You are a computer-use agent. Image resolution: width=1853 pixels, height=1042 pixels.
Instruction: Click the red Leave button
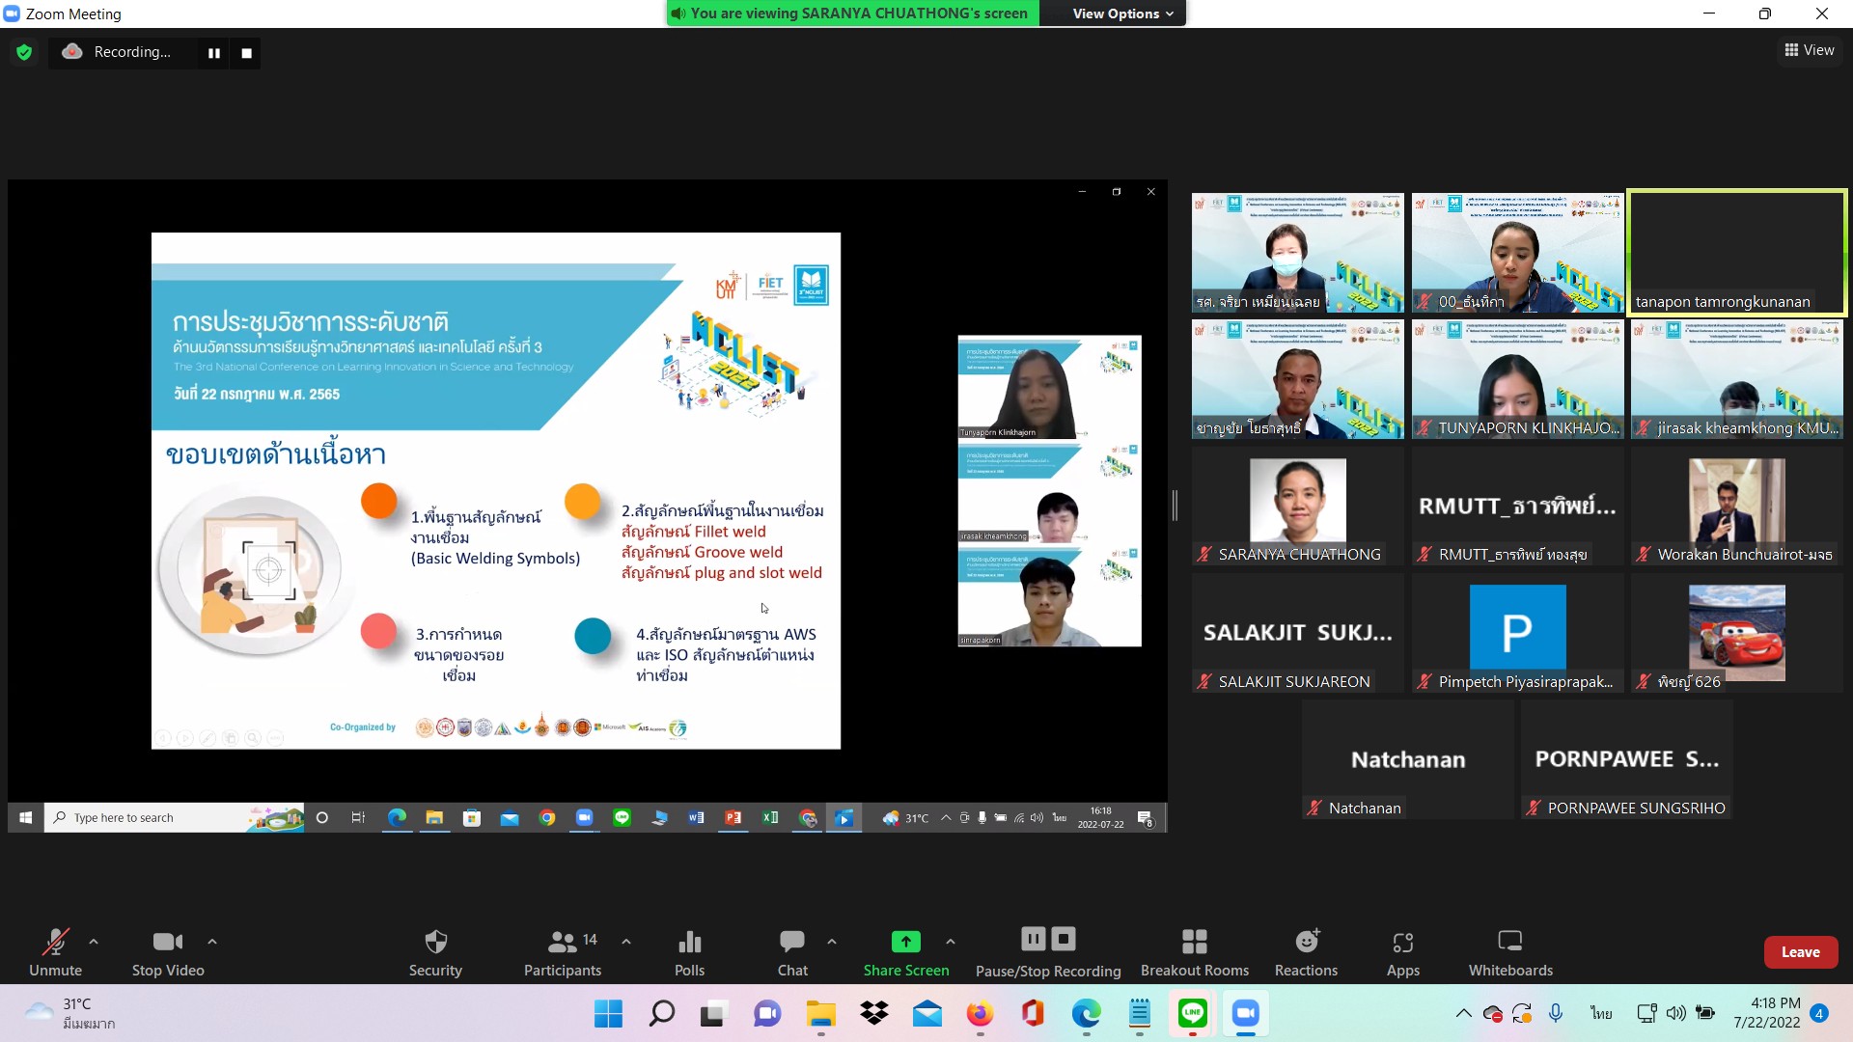point(1800,952)
